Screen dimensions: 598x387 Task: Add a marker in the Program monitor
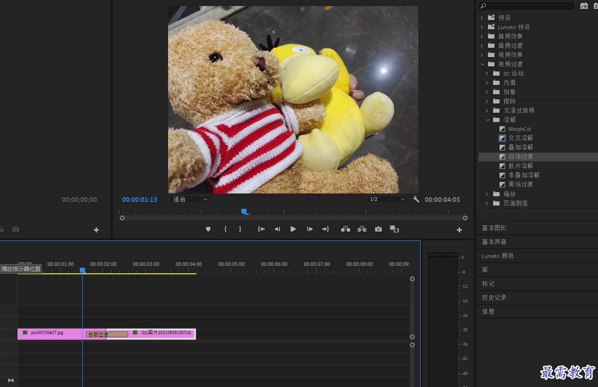click(208, 229)
